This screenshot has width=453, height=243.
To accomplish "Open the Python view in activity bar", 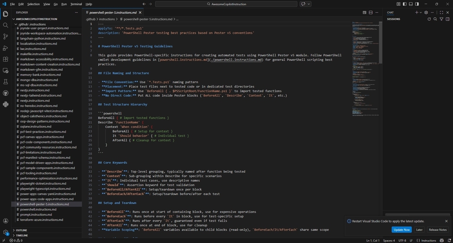I will pyautogui.click(x=5, y=104).
